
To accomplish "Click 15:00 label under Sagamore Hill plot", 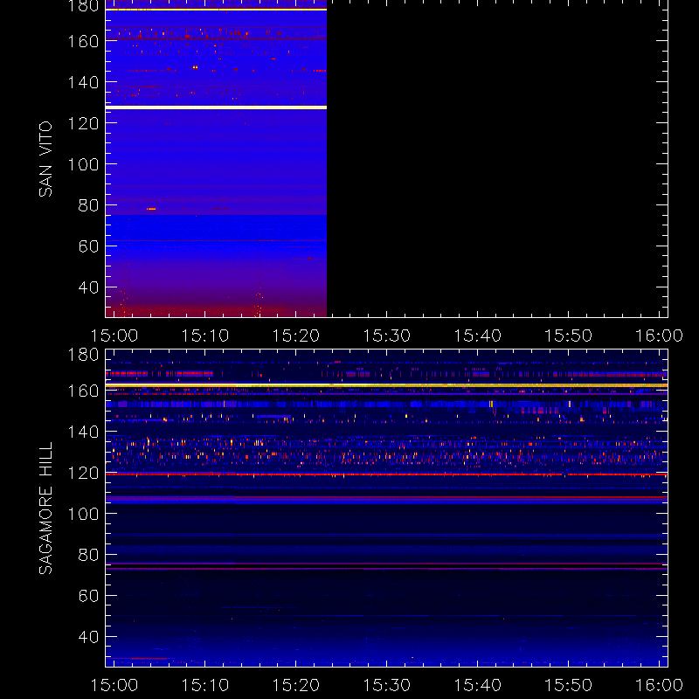I will coord(114,685).
